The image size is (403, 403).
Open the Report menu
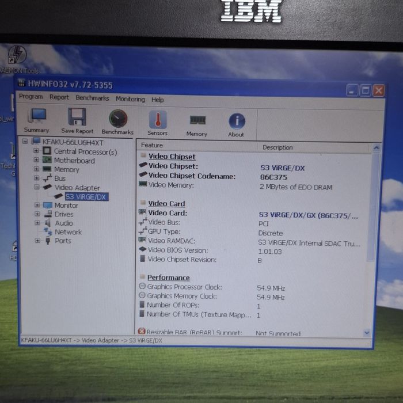(x=59, y=97)
